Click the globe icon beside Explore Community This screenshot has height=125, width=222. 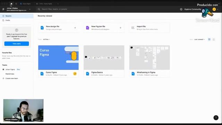click(x=181, y=9)
